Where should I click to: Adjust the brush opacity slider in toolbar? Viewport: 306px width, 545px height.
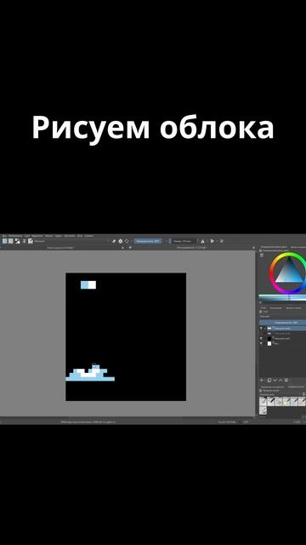click(148, 241)
